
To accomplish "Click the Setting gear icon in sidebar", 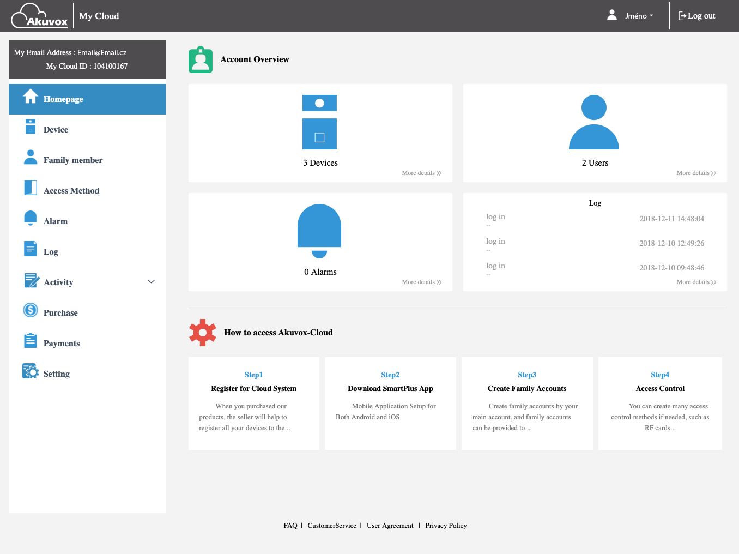I will [x=31, y=371].
